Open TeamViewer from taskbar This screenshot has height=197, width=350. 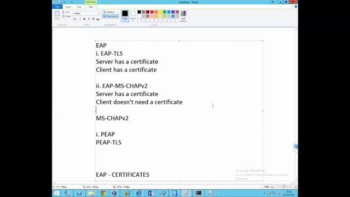174,193
